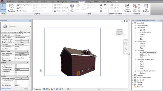
Task: Select 3D Section Box view
Action: (145, 55)
